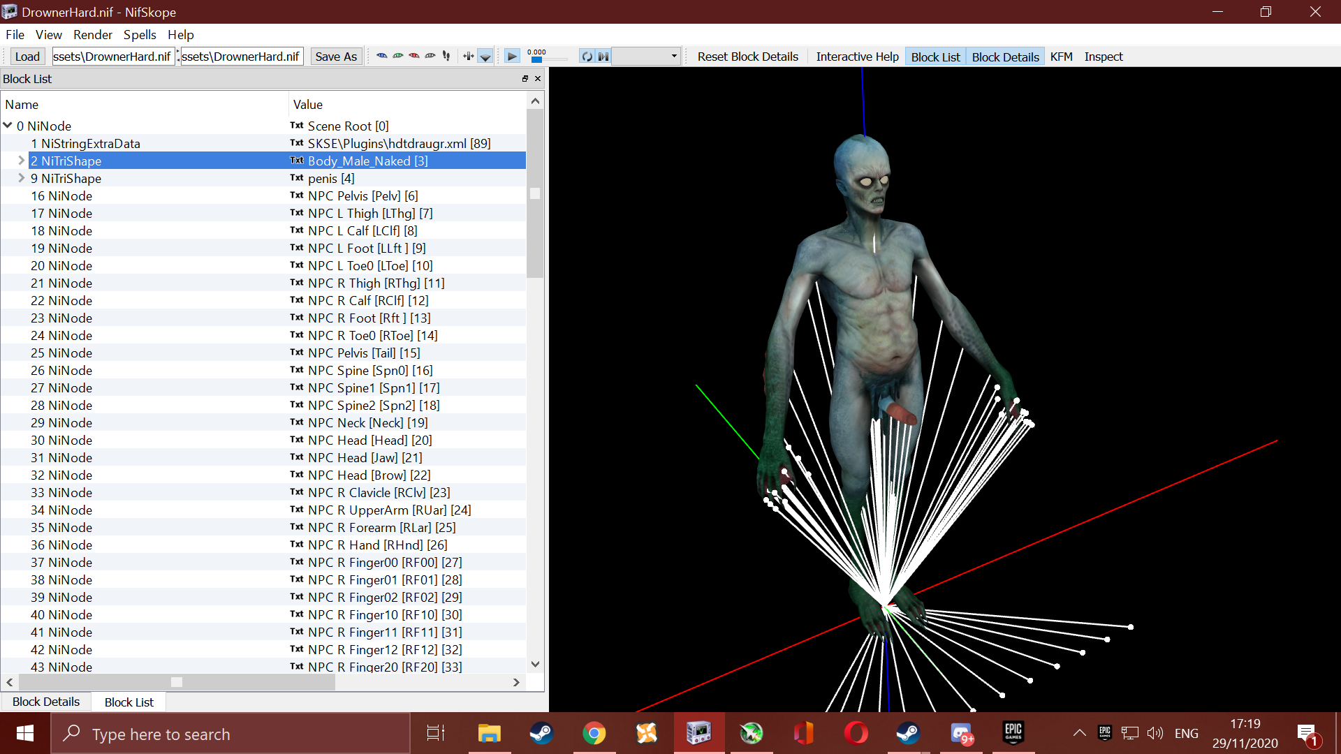Toggle Block List panel in toolbar
The image size is (1341, 754).
[935, 57]
